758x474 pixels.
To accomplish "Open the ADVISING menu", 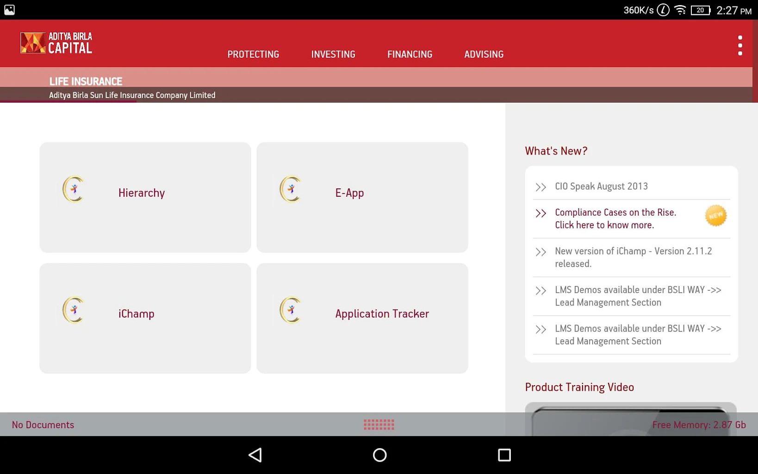I will pos(484,54).
